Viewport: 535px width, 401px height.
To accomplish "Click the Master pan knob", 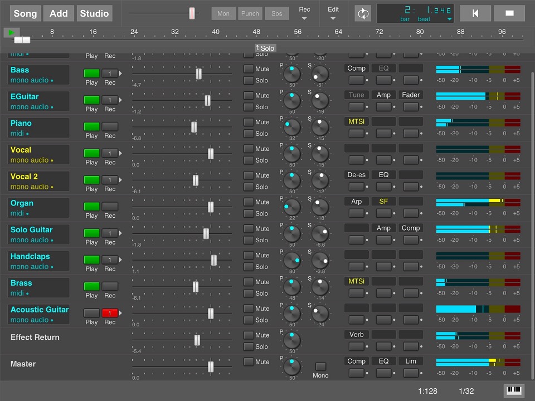I will pos(292,366).
